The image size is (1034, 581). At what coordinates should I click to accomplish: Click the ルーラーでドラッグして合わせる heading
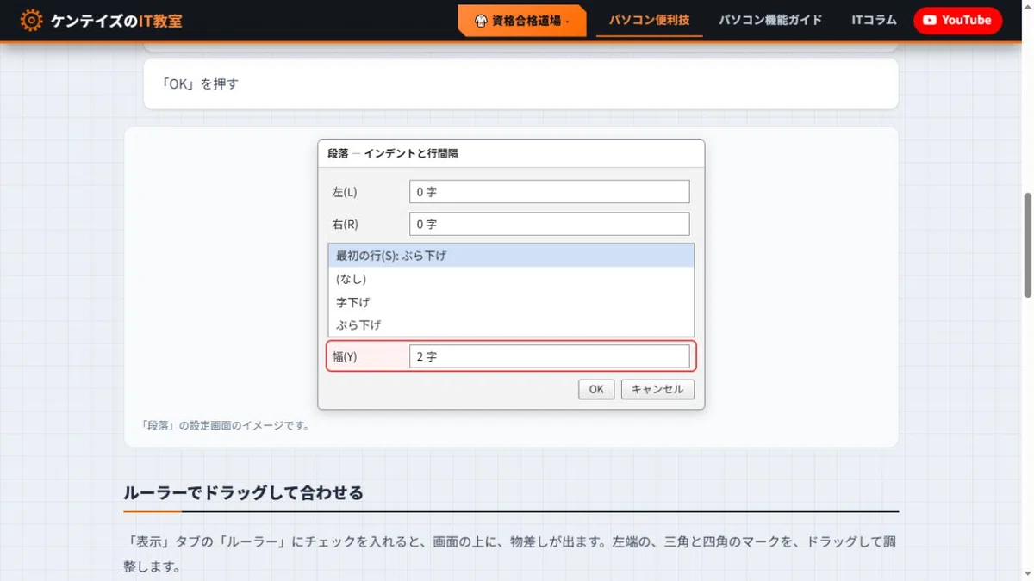(x=243, y=493)
